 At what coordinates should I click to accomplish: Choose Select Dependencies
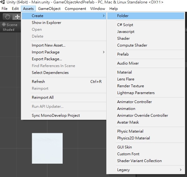coord(64,73)
